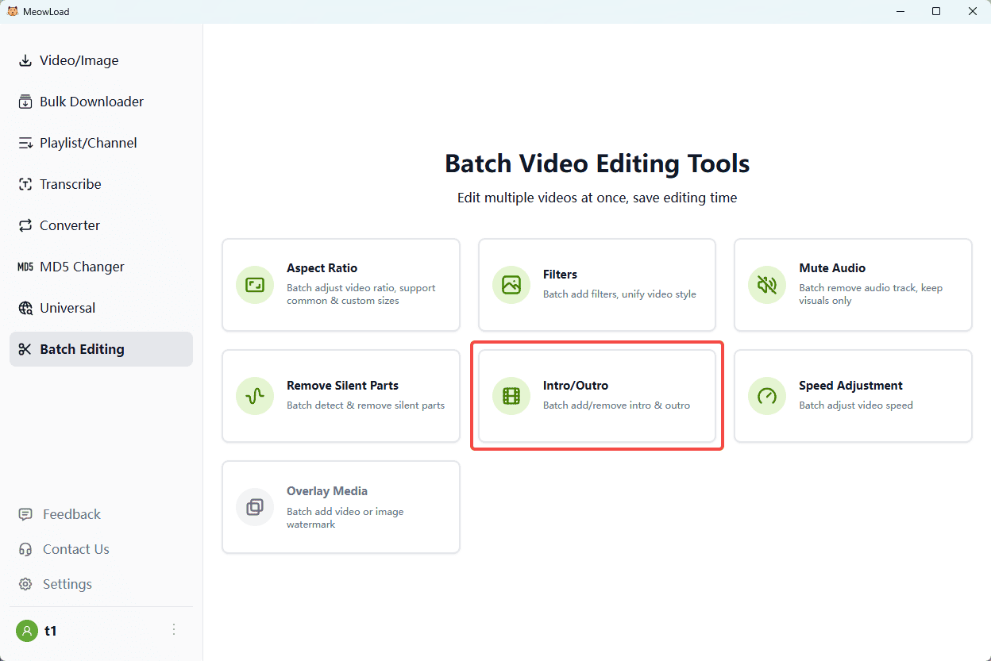Viewport: 991px width, 661px height.
Task: Switch to Playlist/Channel section
Action: (x=88, y=143)
